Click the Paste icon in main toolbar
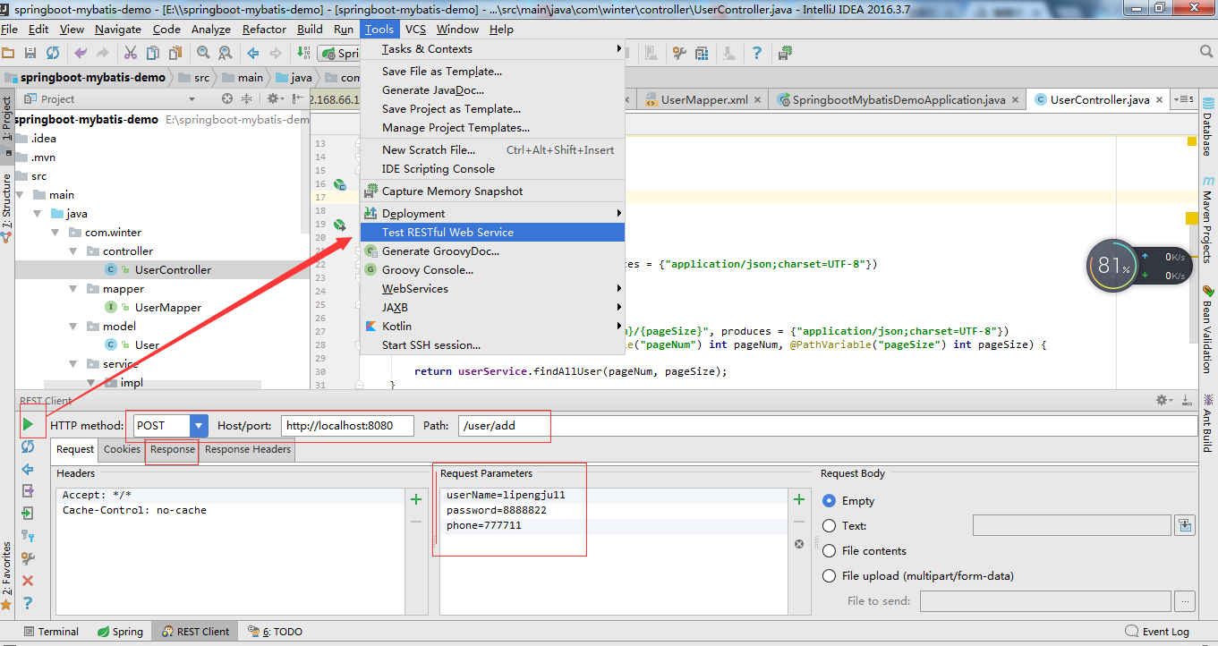 pos(175,54)
